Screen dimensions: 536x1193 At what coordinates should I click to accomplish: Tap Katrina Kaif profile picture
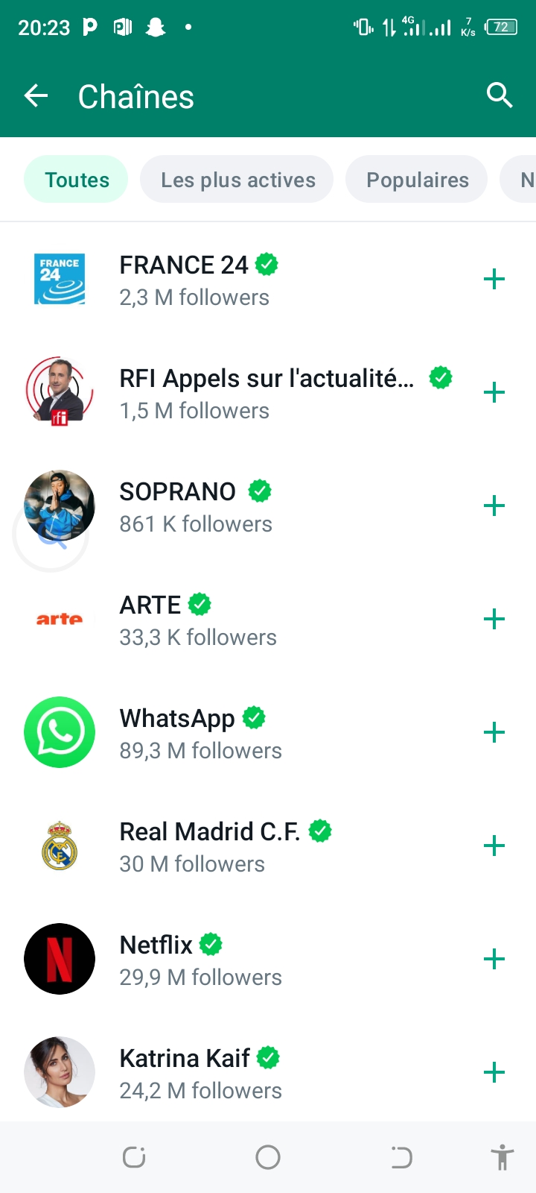[x=60, y=1072]
